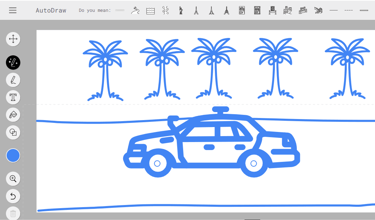
Task: Choose the water waves suggestion
Action: tap(150, 10)
